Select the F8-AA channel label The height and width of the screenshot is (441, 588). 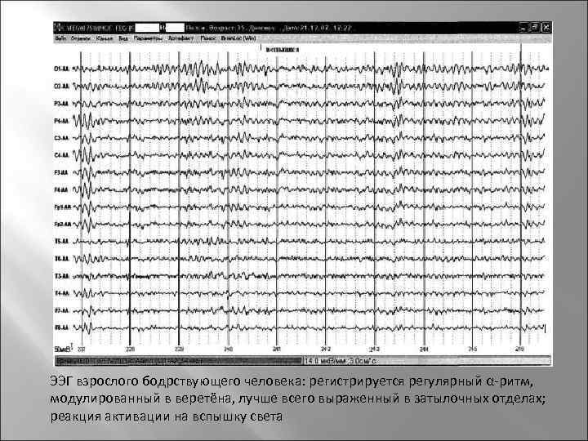61,327
